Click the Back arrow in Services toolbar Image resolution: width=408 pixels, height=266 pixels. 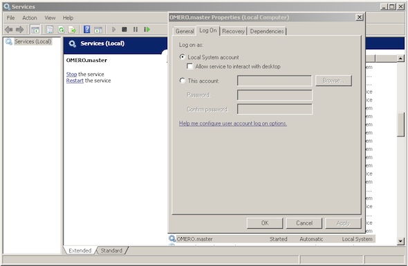[8, 30]
